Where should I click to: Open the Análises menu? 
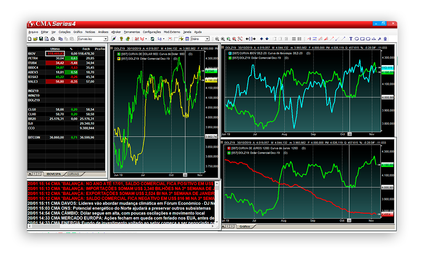point(103,32)
